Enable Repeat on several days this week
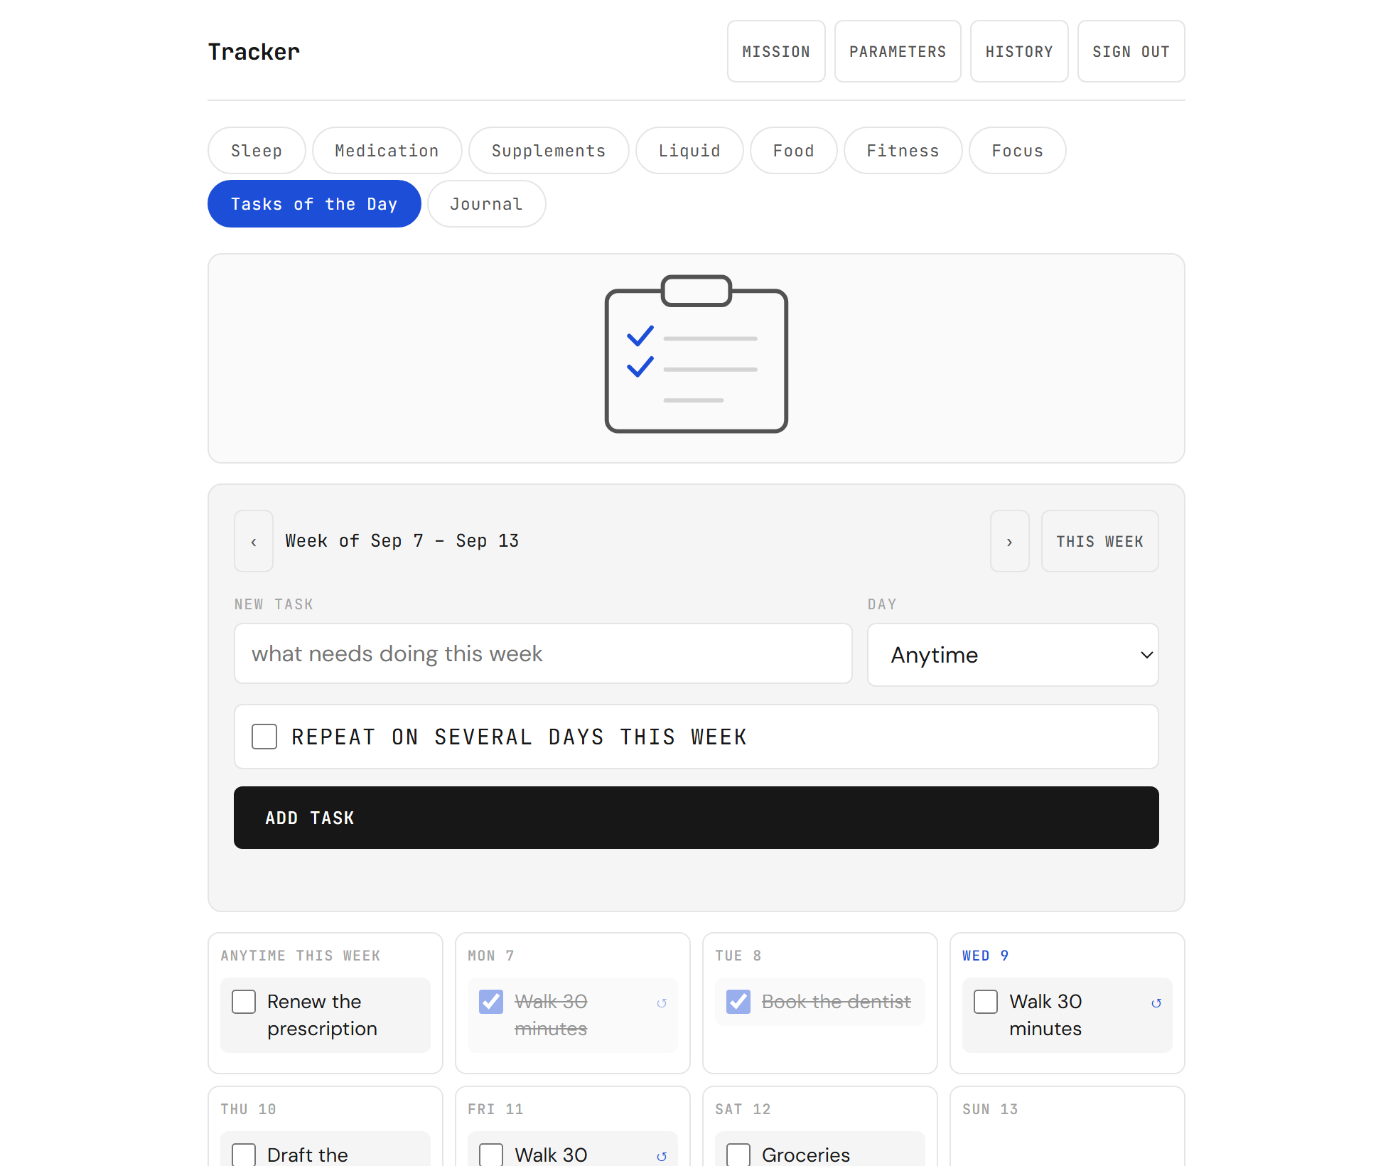The width and height of the screenshot is (1393, 1166). pyautogui.click(x=264, y=737)
